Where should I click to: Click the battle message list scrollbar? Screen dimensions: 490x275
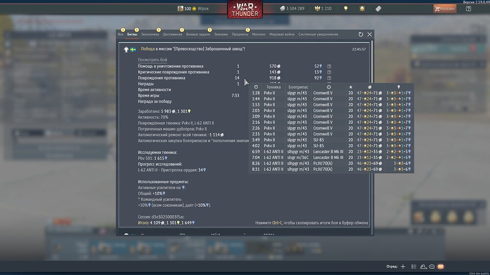click(371, 137)
